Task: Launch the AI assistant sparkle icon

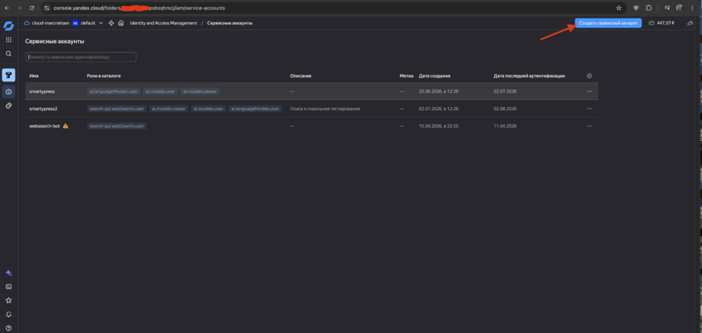Action: click(8, 273)
